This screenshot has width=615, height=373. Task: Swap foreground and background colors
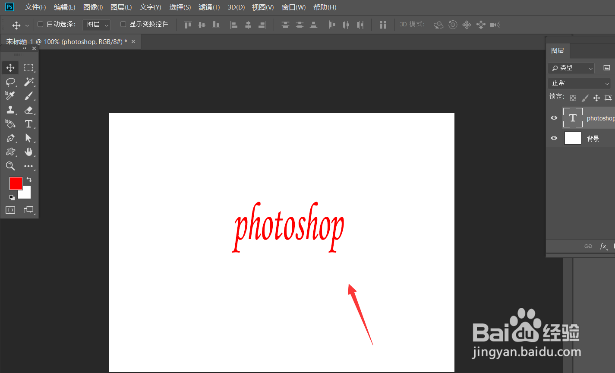(x=29, y=179)
